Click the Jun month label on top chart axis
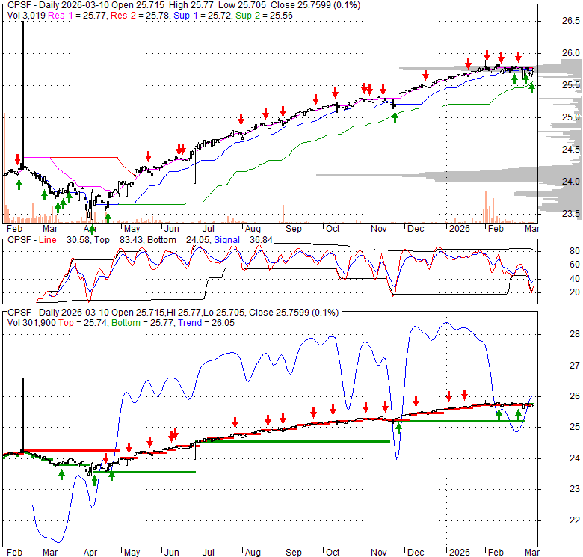 point(172,229)
